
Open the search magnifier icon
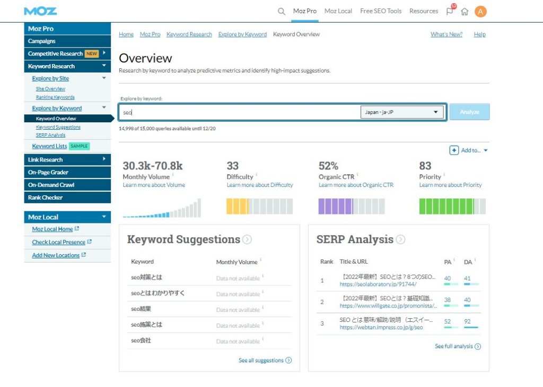[282, 12]
